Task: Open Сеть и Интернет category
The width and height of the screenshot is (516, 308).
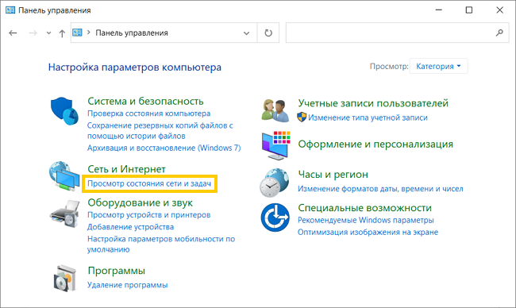Action: click(126, 169)
